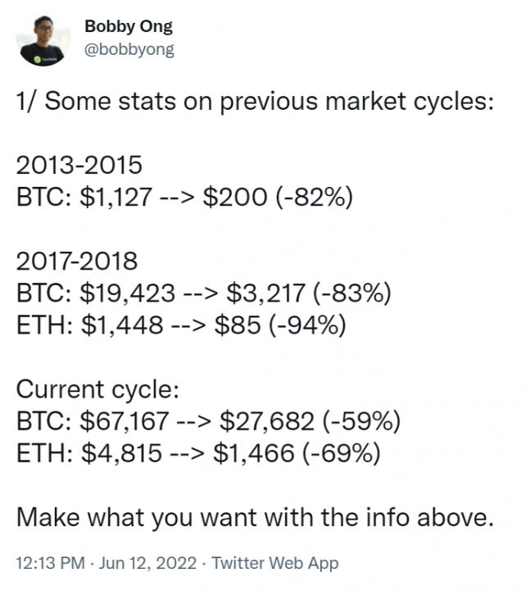Click the ETH $1,448 peak price

click(116, 325)
